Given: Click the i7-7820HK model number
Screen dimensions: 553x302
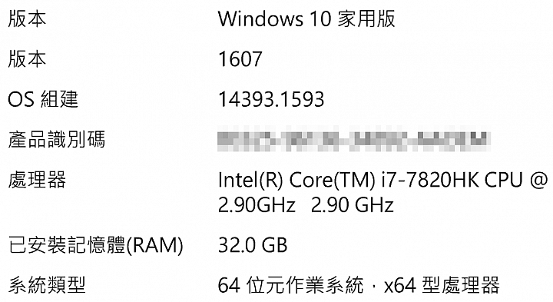Looking at the screenshot, I should click(430, 180).
